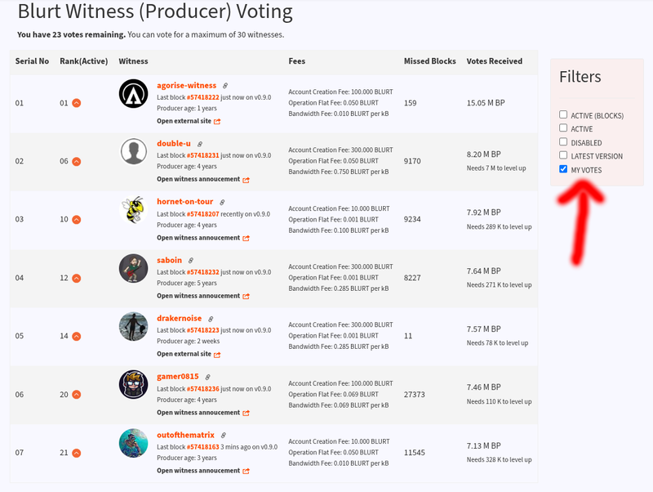
Task: Click the upvote arrow beside agorise-witness rank
Action: 77,103
